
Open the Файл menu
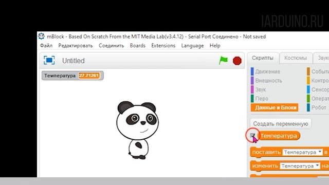point(46,46)
